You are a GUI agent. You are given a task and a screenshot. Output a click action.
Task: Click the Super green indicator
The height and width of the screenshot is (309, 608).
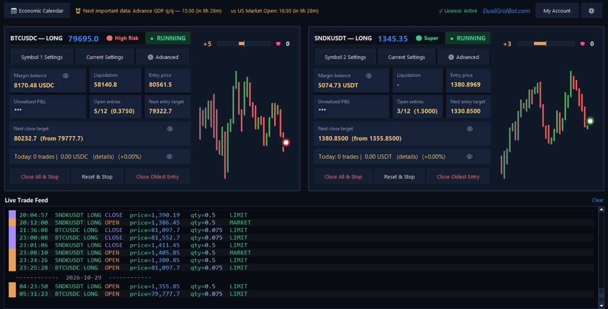418,38
